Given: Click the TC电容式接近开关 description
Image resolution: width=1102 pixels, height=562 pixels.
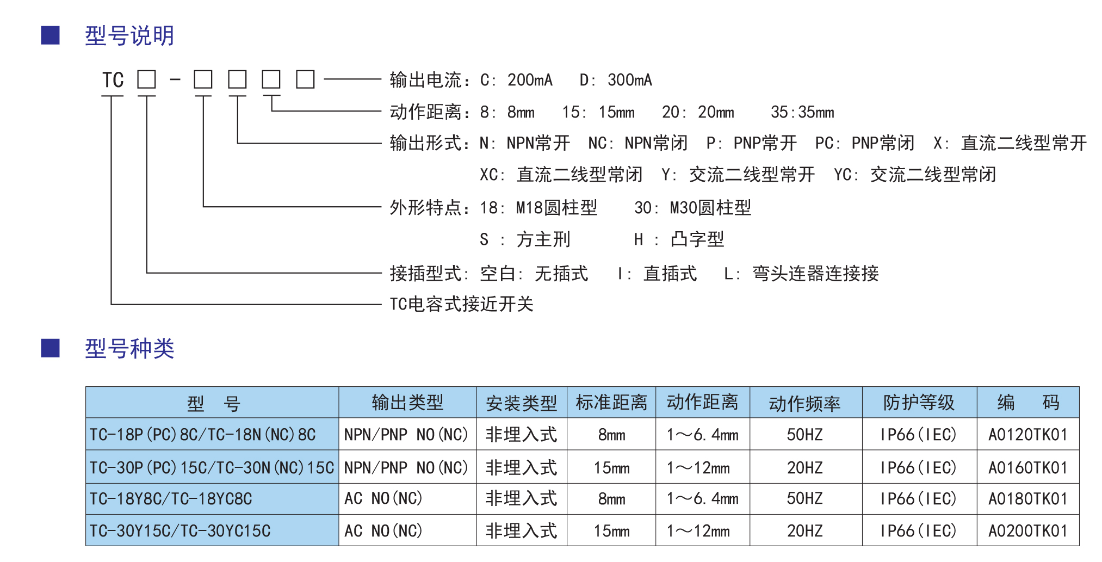Looking at the screenshot, I should (x=462, y=304).
